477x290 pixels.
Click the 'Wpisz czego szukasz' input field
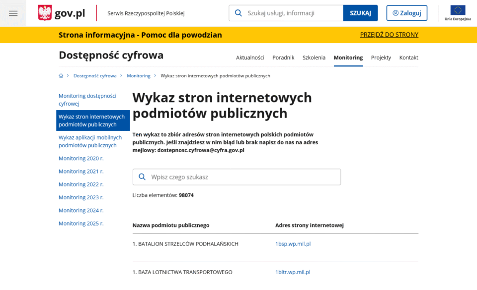click(243, 177)
